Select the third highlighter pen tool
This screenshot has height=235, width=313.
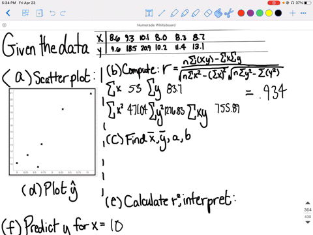coord(196,13)
